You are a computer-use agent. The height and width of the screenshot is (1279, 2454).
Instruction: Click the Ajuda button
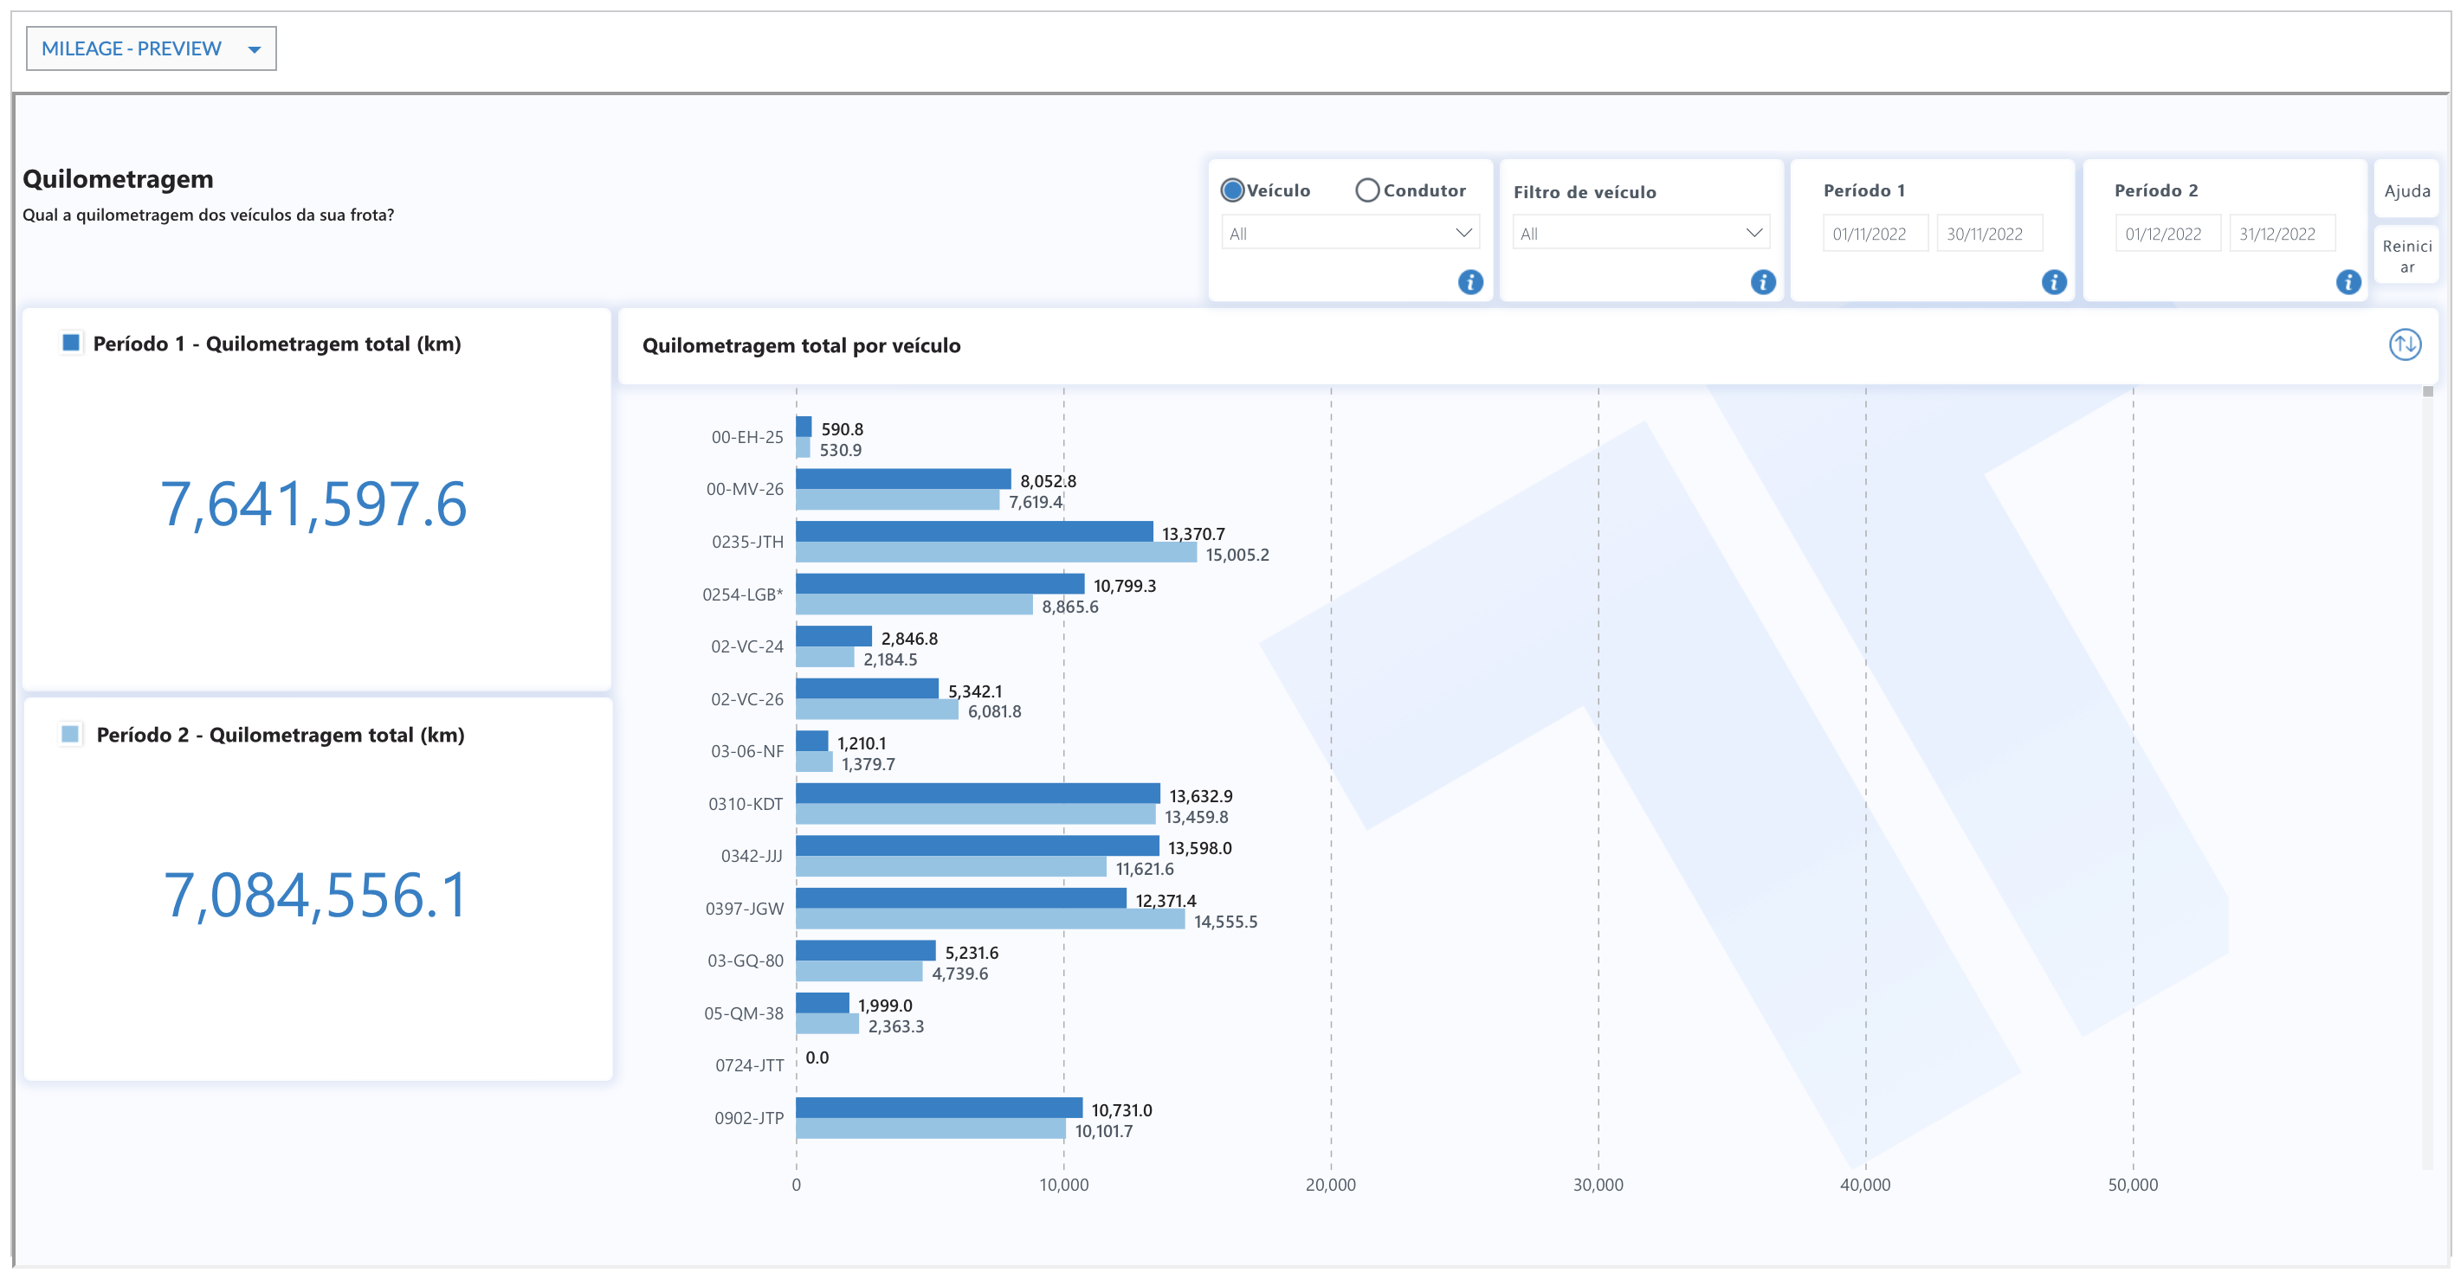pyautogui.click(x=2406, y=190)
